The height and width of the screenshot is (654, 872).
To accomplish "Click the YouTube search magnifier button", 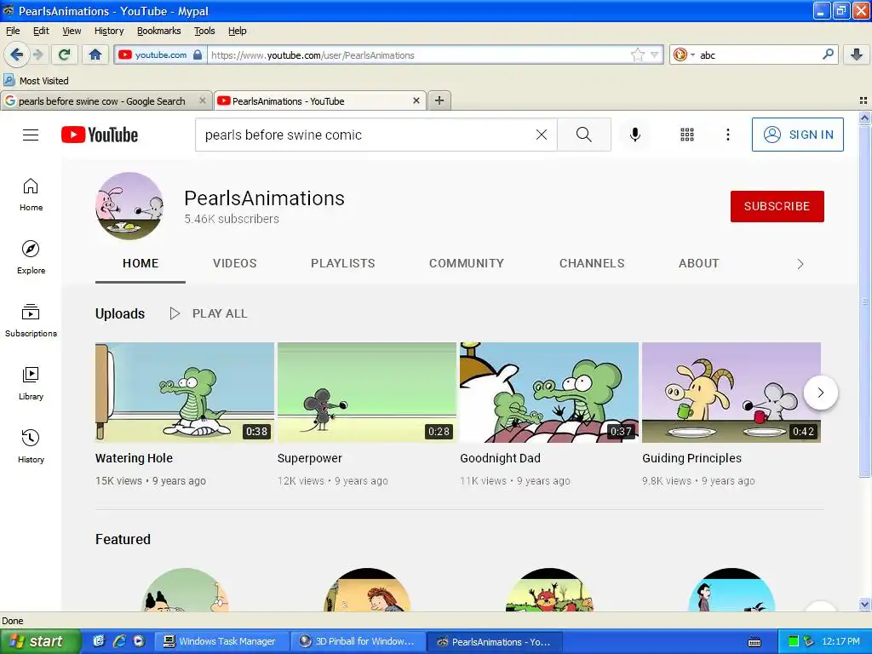I will coord(584,135).
